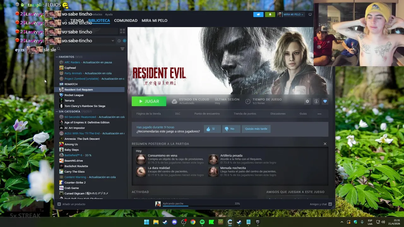Switch Steam to Big Picture mode icon
The width and height of the screenshot is (404, 227).
[310, 15]
